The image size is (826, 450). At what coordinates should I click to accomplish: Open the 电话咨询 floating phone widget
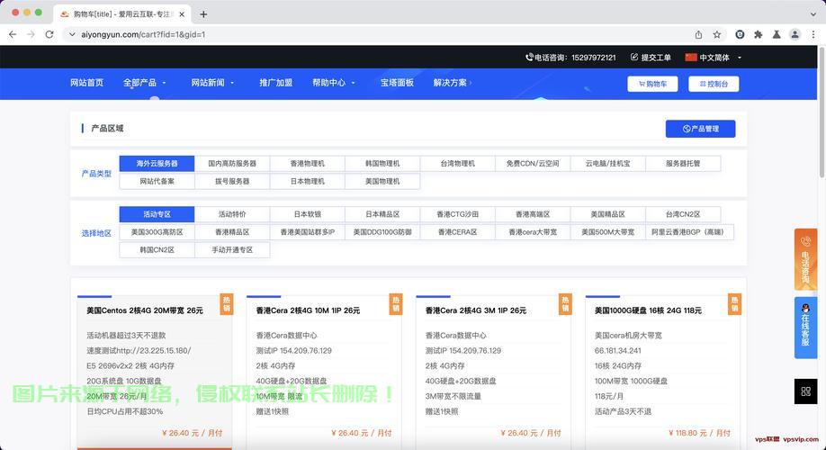(804, 258)
